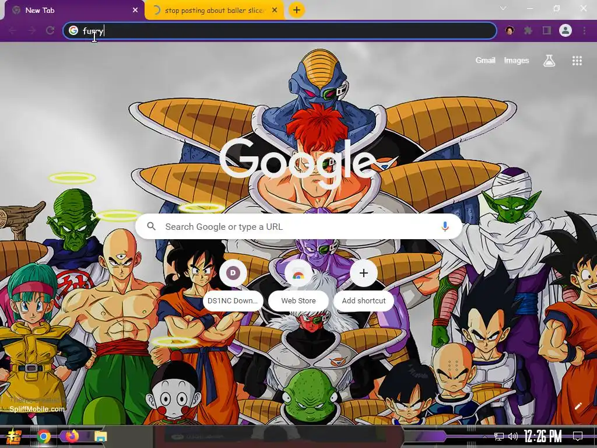Open the Web Store shortcut
Image resolution: width=597 pixels, height=448 pixels.
298,286
